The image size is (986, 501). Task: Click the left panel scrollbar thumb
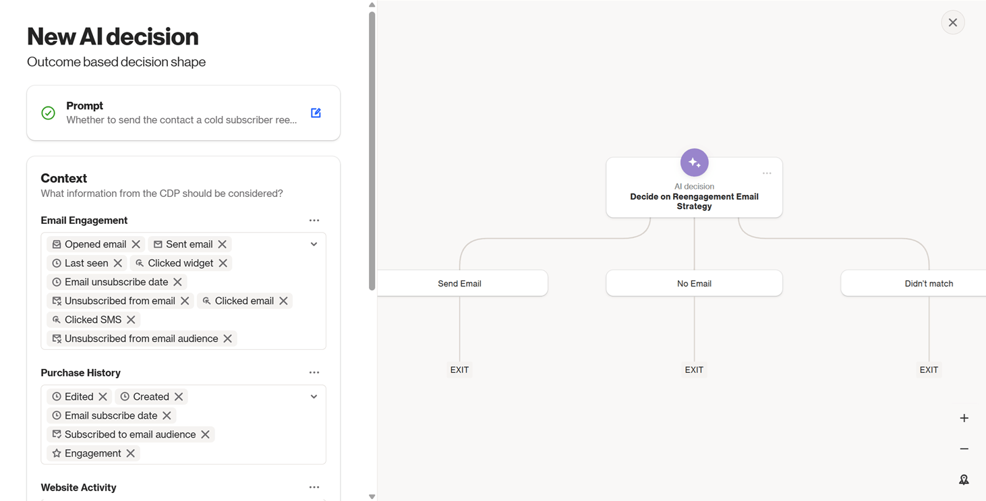pos(372,151)
